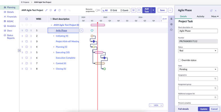Open Agile Phase in new window icon

211,11
